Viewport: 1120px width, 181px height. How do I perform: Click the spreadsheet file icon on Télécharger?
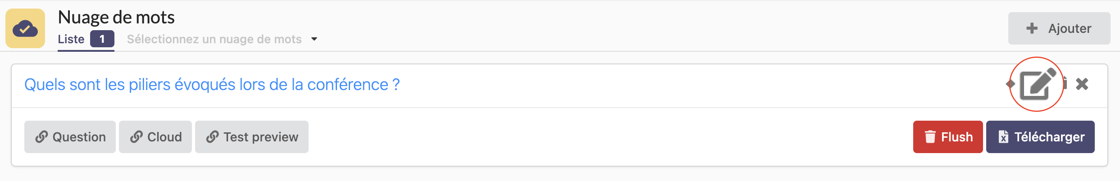click(1003, 137)
